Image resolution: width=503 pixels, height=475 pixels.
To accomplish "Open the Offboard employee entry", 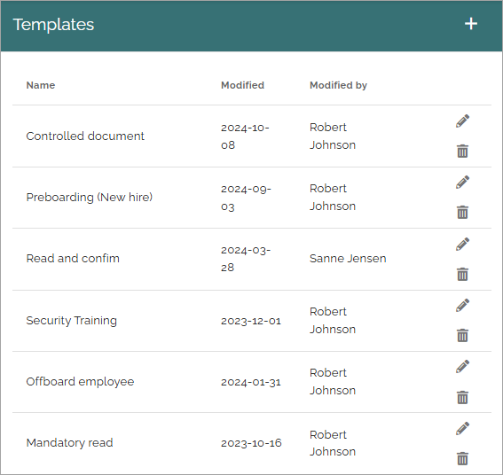I will point(252,382).
